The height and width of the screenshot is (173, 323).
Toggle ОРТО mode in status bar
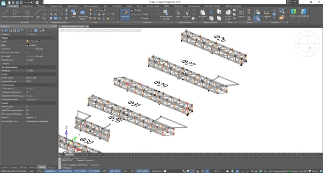pyautogui.click(x=105, y=171)
